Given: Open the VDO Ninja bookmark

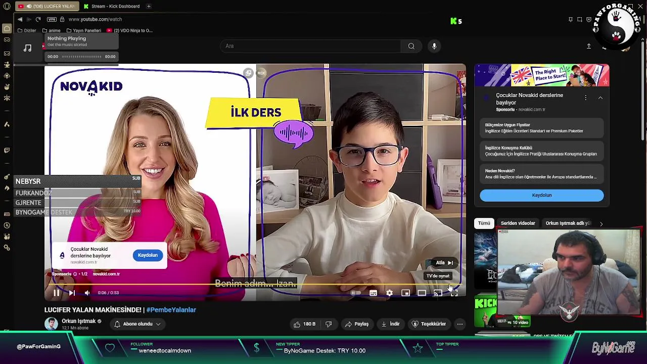Looking at the screenshot, I should pyautogui.click(x=129, y=30).
